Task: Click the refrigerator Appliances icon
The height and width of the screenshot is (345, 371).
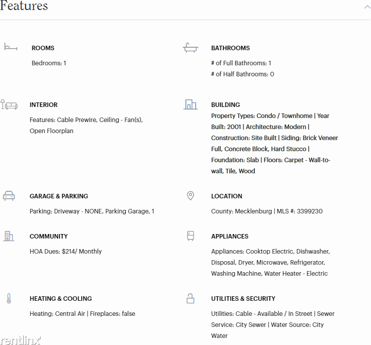Action: (x=191, y=236)
